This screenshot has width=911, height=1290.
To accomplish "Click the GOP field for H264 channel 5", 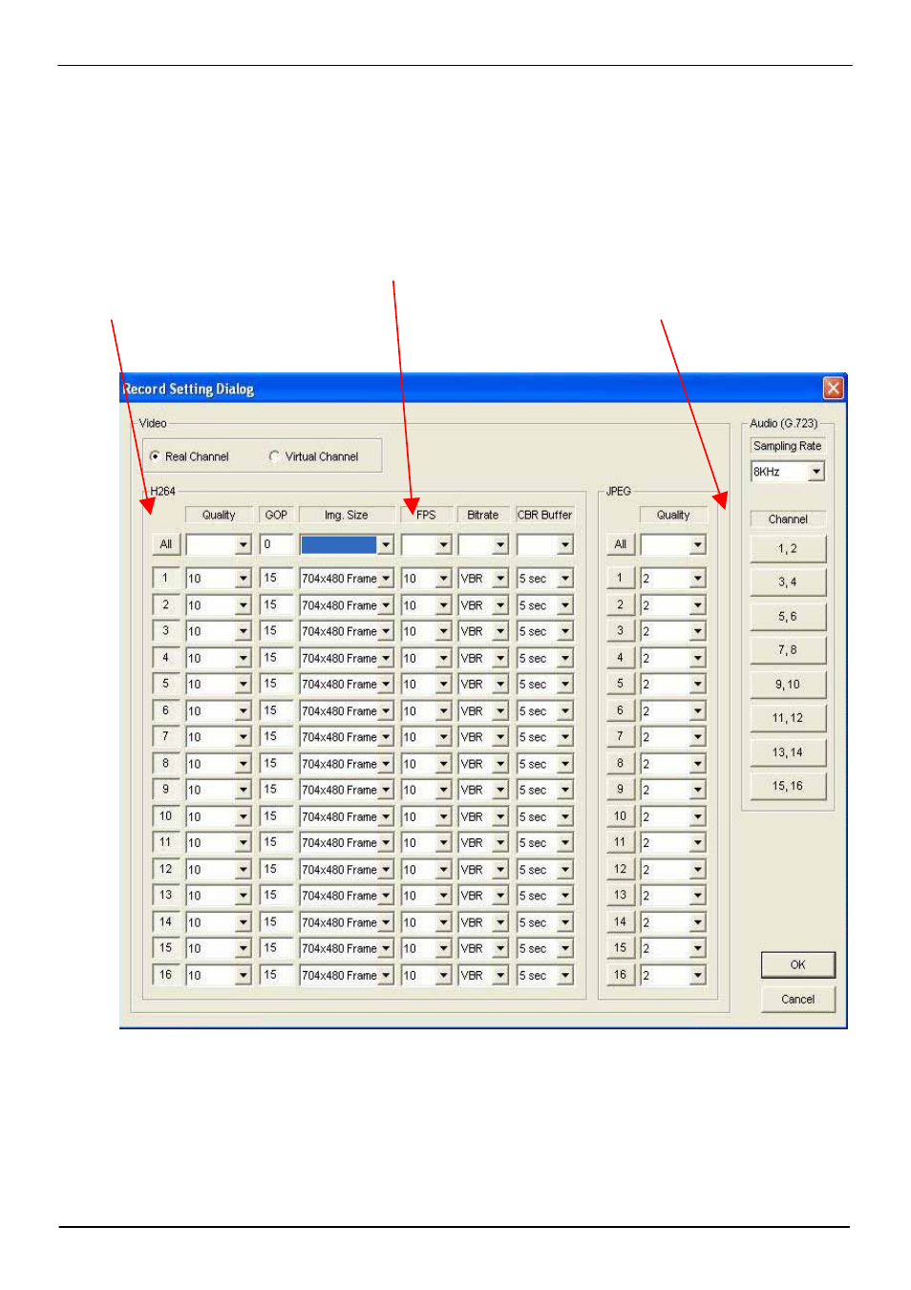I will 276,685.
